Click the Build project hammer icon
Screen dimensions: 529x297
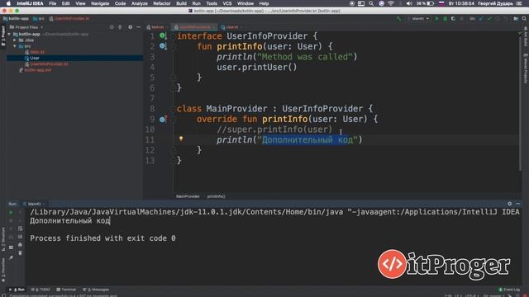[399, 18]
